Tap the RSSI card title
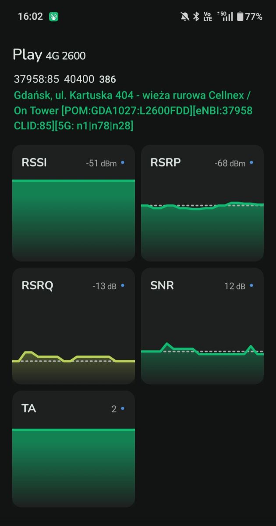The height and width of the screenshot is (526, 276). point(34,163)
